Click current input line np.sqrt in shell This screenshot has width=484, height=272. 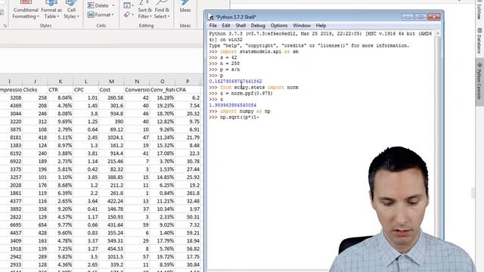(239, 117)
